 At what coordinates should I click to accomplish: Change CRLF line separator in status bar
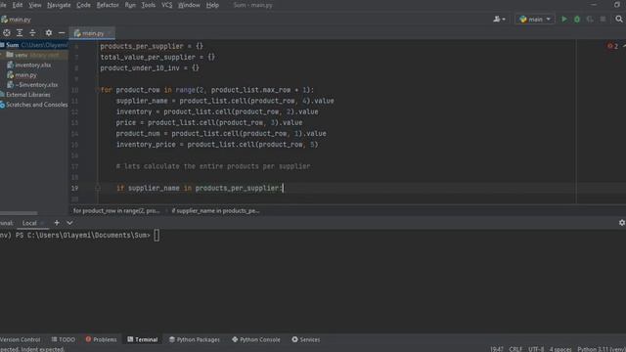point(515,349)
